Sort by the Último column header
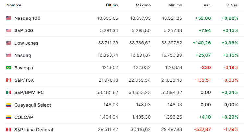The width and height of the screenshot is (244, 133). click(x=112, y=5)
